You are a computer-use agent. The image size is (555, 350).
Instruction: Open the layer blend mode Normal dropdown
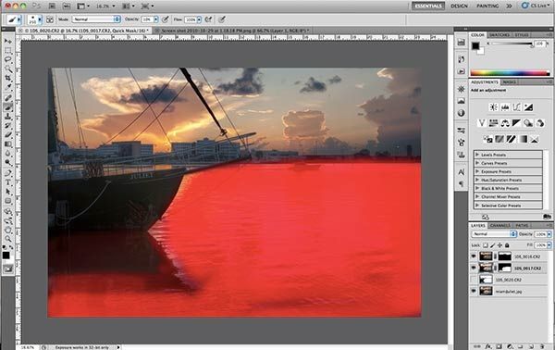(494, 234)
